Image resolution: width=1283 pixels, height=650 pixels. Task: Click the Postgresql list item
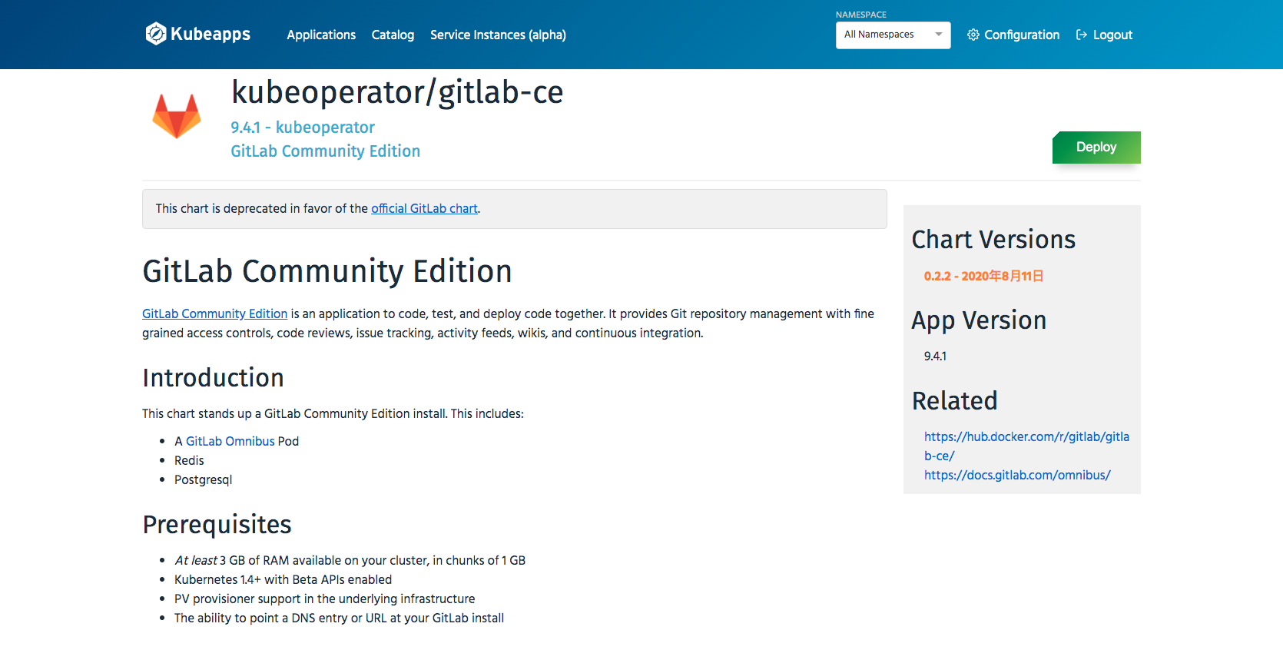[x=203, y=479]
